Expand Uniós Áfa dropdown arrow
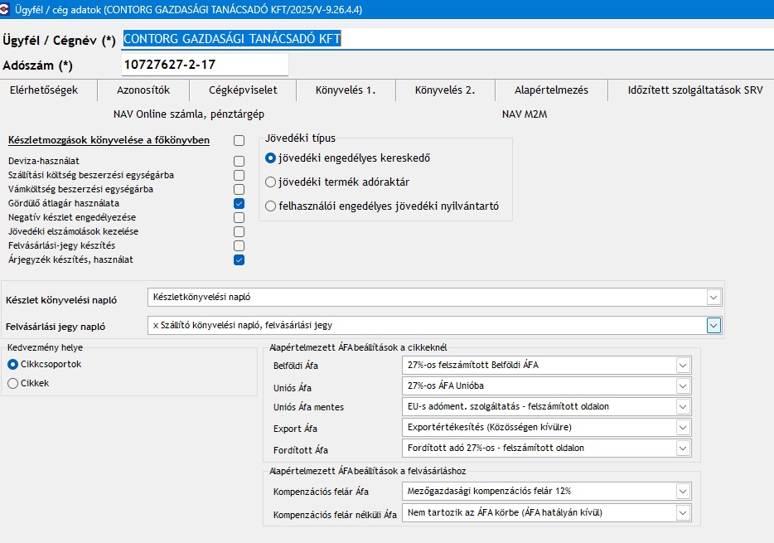Viewport: 774px width, 543px height. 683,386
